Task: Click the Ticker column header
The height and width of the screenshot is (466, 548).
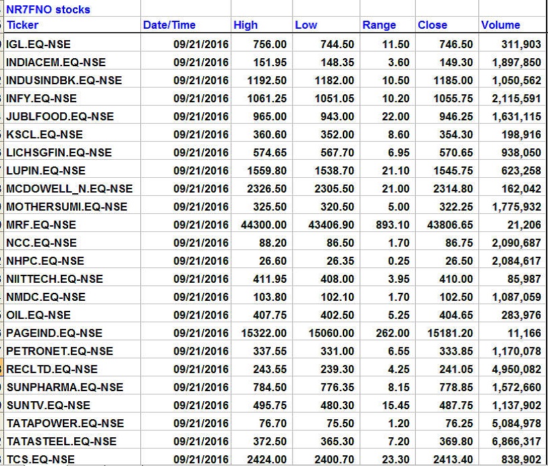Action: pos(23,25)
